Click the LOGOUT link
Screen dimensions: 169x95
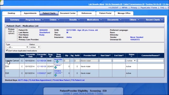(113, 8)
